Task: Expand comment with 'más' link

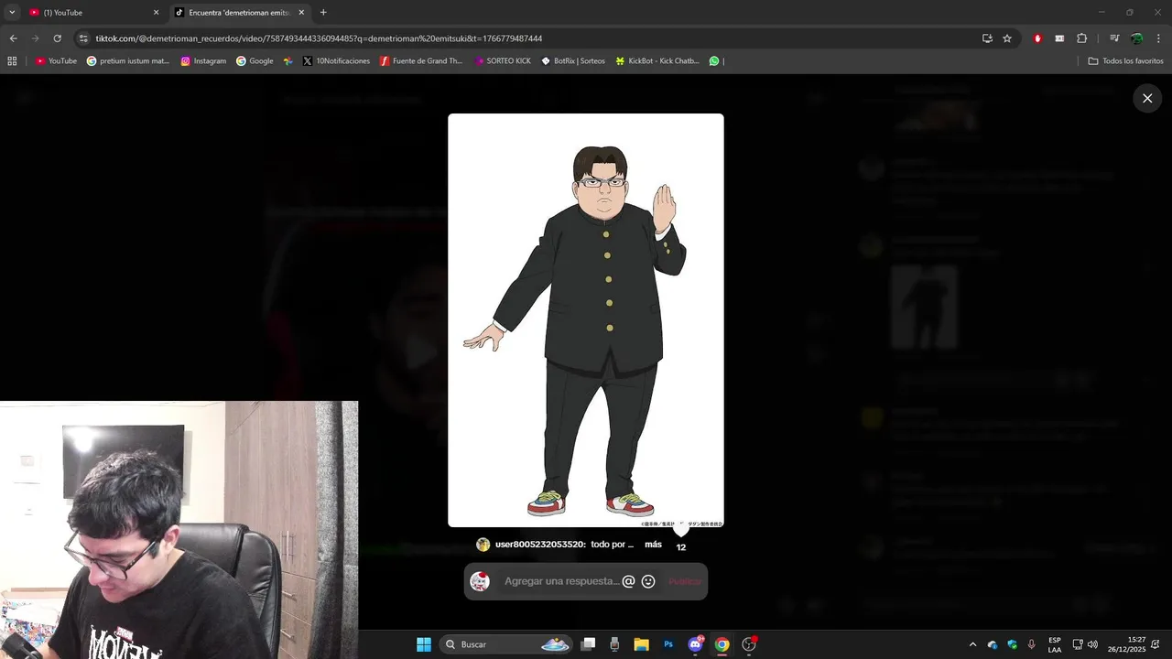Action: [x=653, y=545]
